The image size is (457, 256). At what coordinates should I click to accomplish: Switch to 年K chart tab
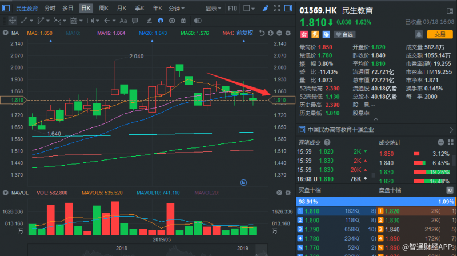pos(157,8)
